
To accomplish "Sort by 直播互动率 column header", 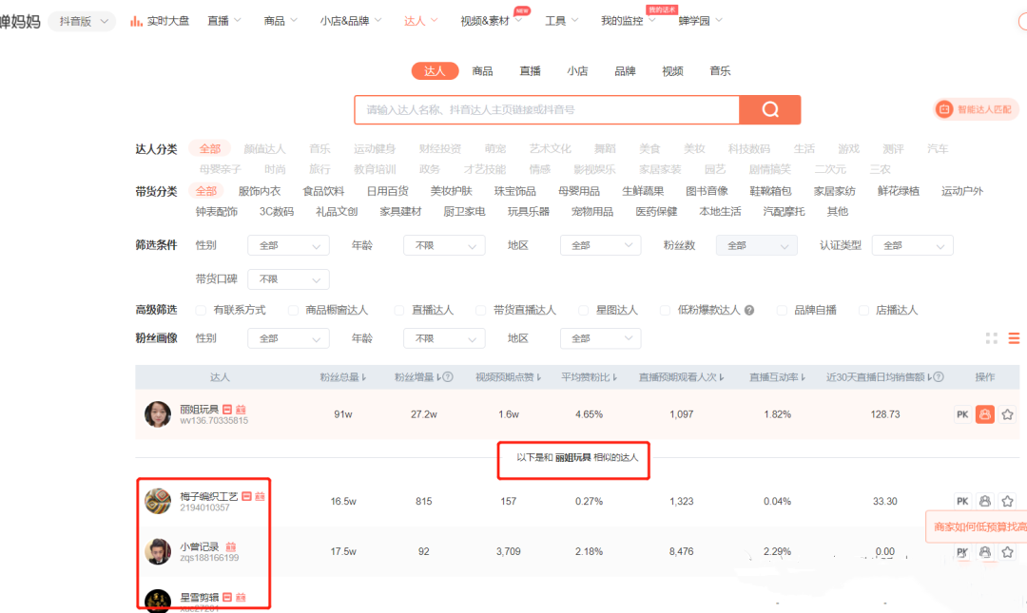I will pos(777,377).
